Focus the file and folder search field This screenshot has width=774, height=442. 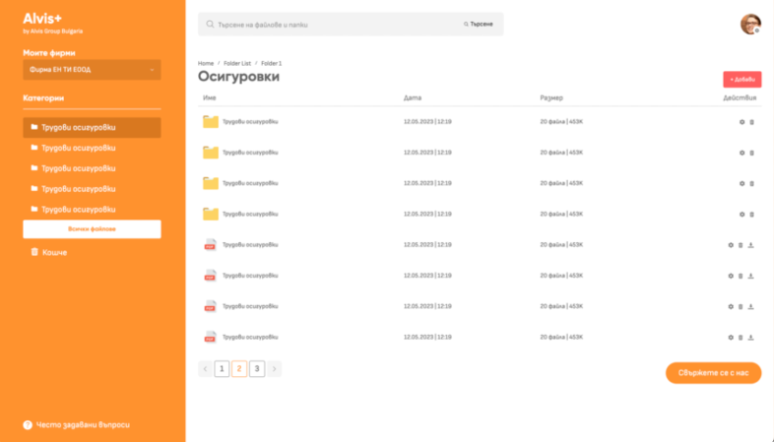coord(351,25)
